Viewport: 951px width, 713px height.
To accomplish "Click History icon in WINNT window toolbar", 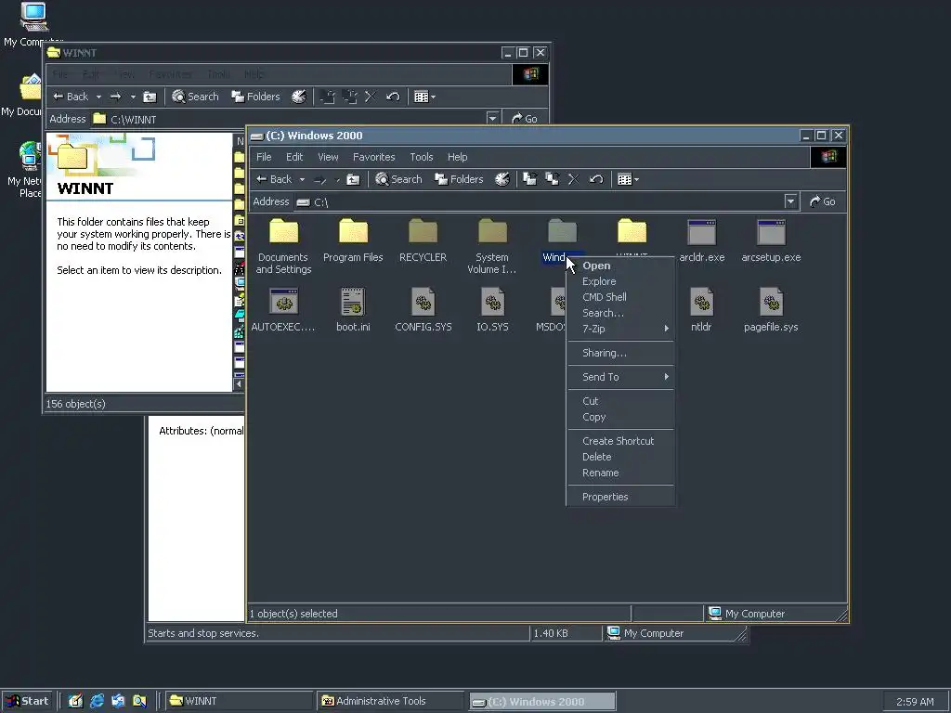I will 299,97.
